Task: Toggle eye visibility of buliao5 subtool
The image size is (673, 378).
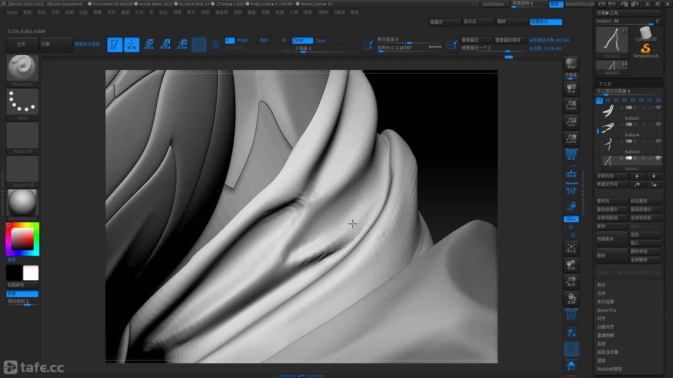Action: [x=658, y=107]
